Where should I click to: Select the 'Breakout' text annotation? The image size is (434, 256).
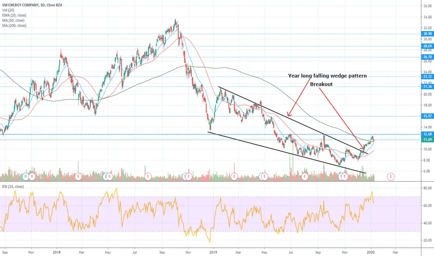(321, 84)
